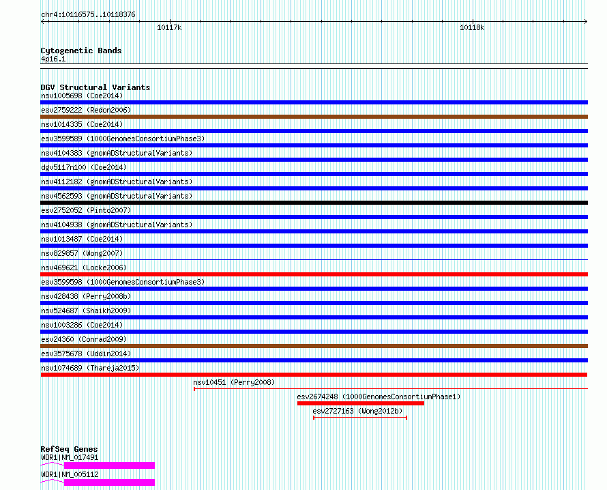Click the red bar under esv2674248

(360, 403)
